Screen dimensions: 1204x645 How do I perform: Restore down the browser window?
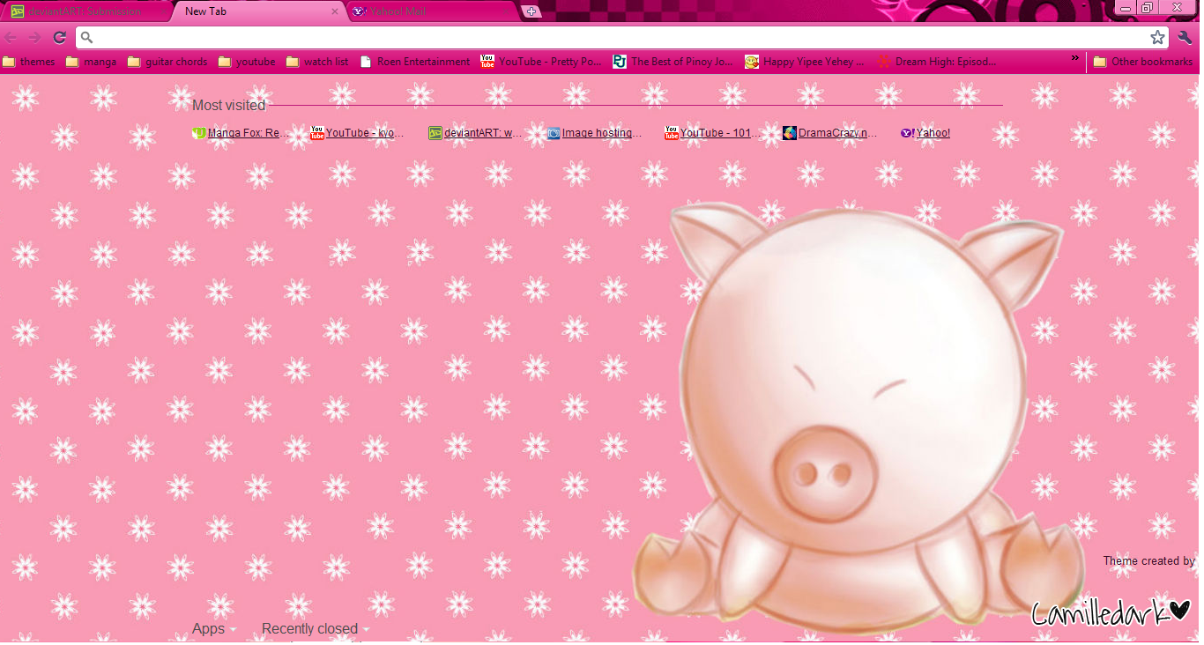1147,7
